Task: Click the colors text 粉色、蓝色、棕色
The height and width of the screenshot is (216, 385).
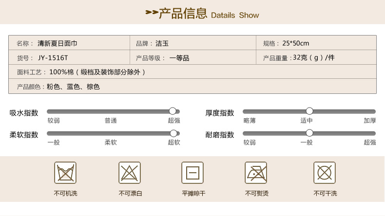Action: pyautogui.click(x=73, y=87)
